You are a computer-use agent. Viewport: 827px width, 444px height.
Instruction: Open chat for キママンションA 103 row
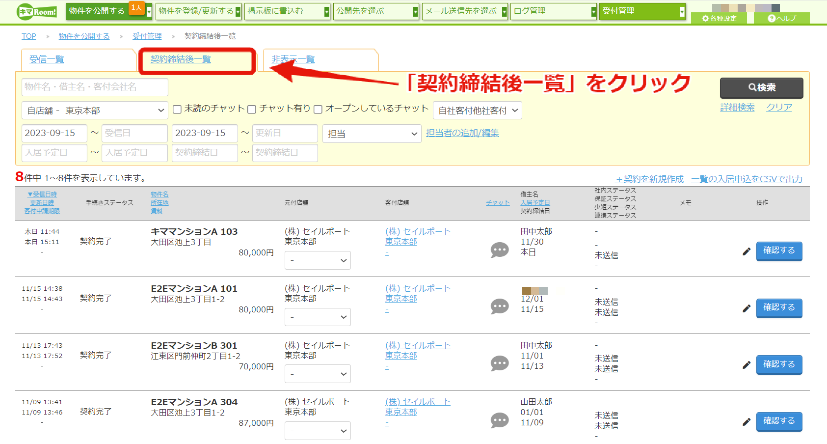500,250
